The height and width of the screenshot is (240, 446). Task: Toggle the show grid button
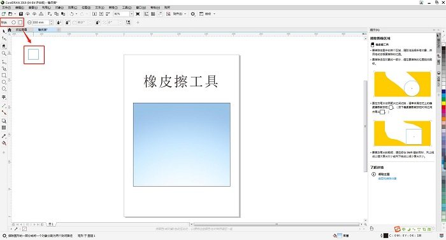[153, 14]
